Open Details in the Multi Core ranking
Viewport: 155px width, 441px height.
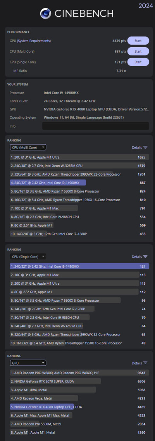(x=137, y=147)
